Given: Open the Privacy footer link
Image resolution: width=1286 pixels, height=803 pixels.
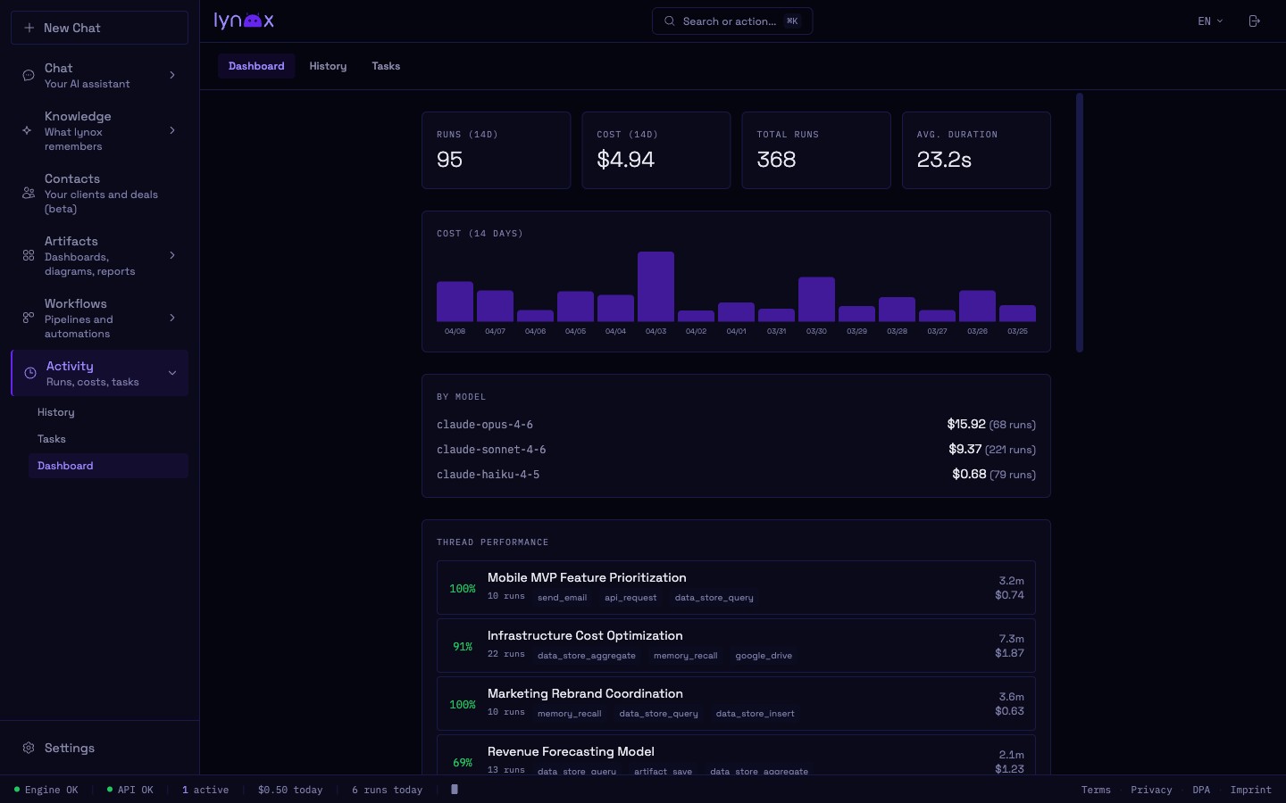Looking at the screenshot, I should (1151, 790).
